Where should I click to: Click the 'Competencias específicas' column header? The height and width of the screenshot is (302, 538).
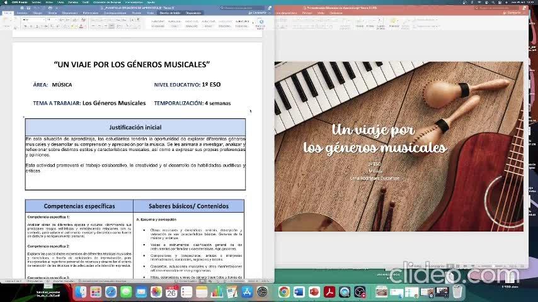click(x=79, y=206)
